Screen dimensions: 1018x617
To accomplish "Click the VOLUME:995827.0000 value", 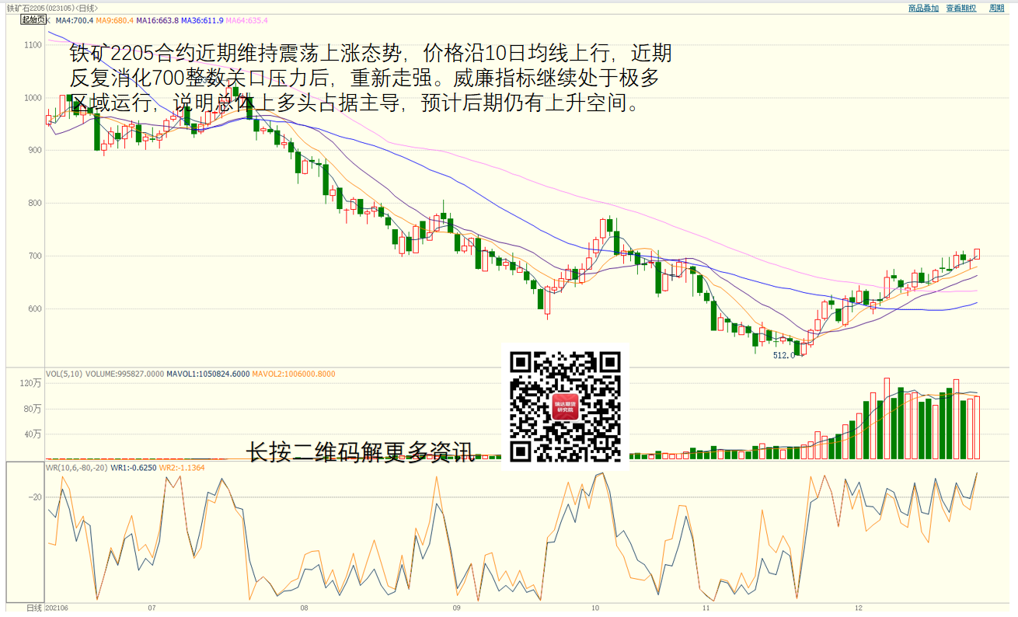I will 125,374.
